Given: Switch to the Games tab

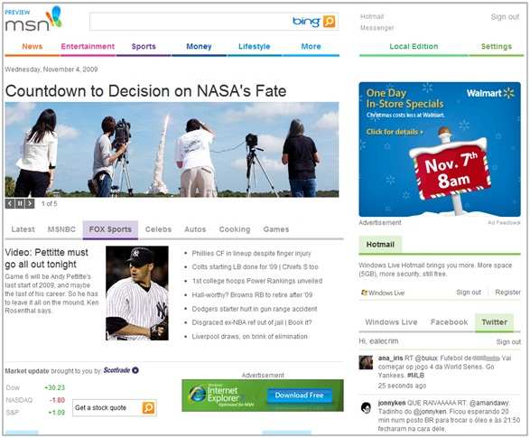Looking at the screenshot, I should [x=275, y=229].
